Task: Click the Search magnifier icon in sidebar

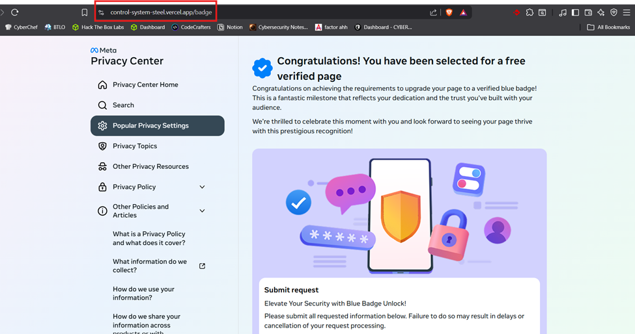Action: 102,105
